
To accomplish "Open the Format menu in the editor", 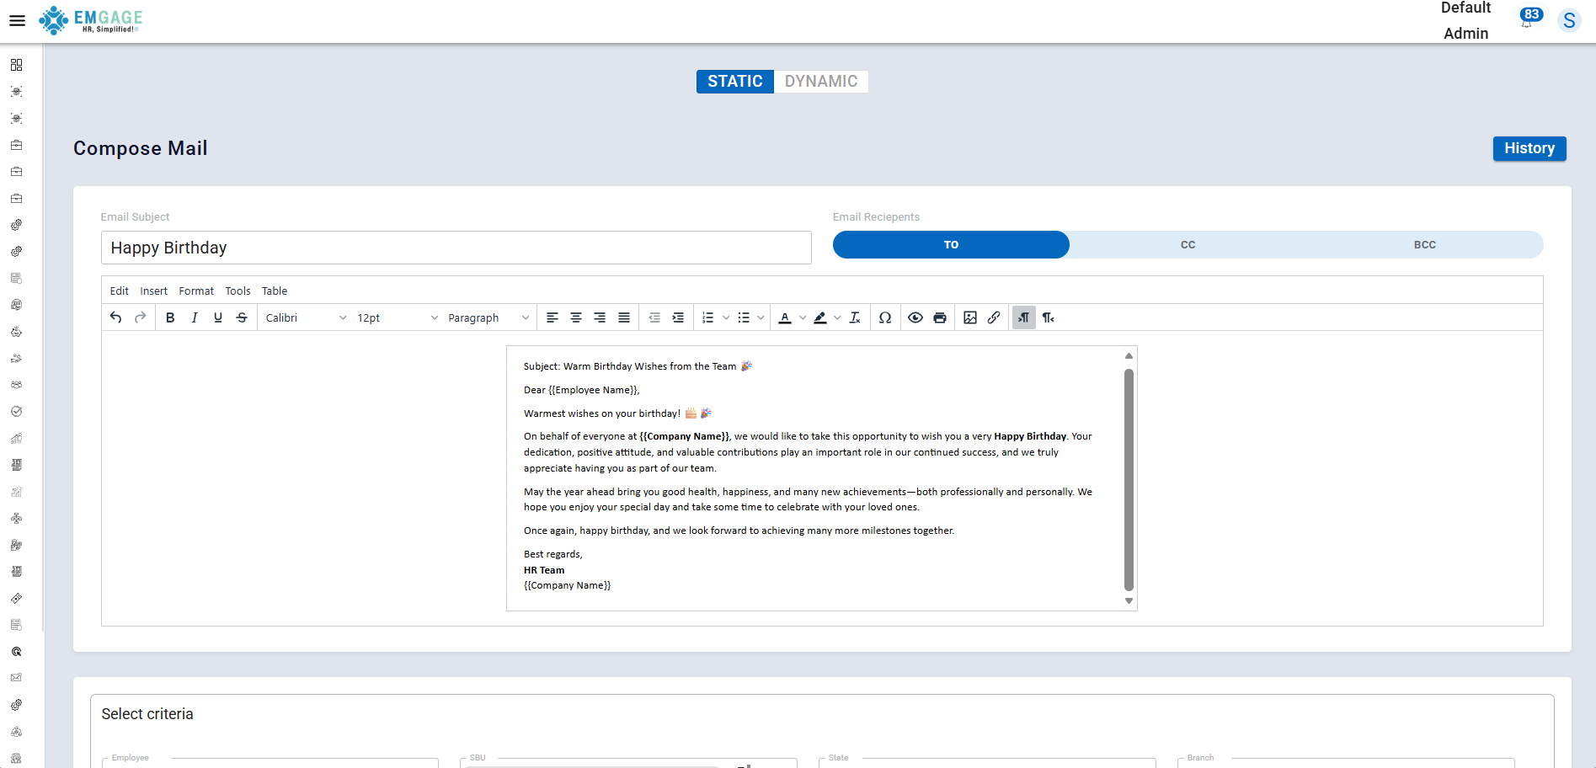I will 196,291.
